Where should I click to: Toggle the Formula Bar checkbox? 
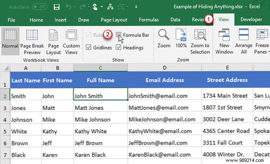pos(118,35)
